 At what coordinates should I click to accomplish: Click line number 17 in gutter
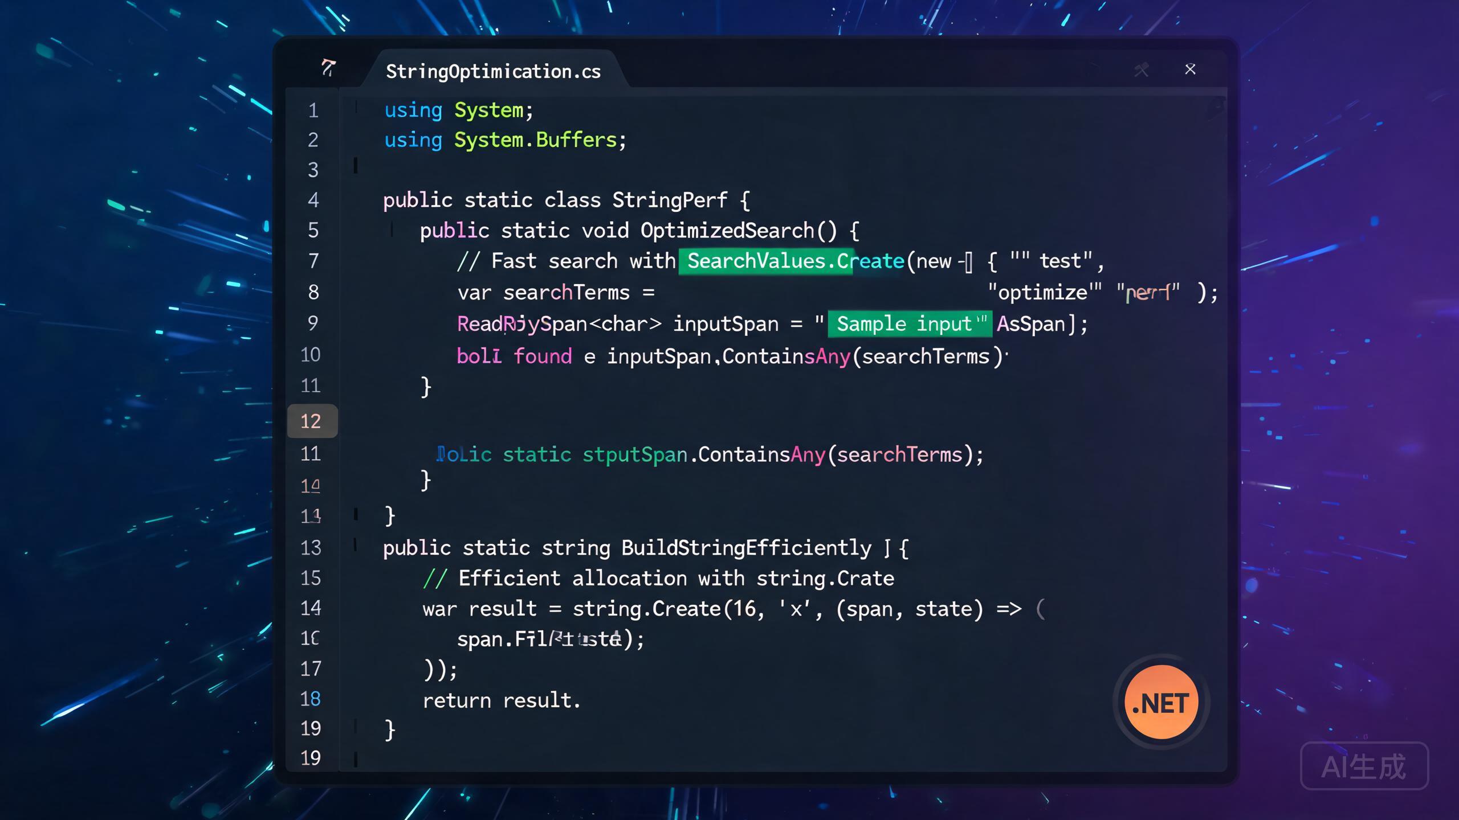click(311, 669)
